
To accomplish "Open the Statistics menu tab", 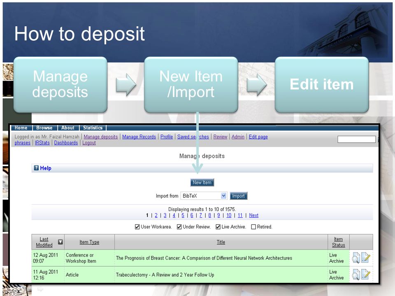I will [x=93, y=128].
